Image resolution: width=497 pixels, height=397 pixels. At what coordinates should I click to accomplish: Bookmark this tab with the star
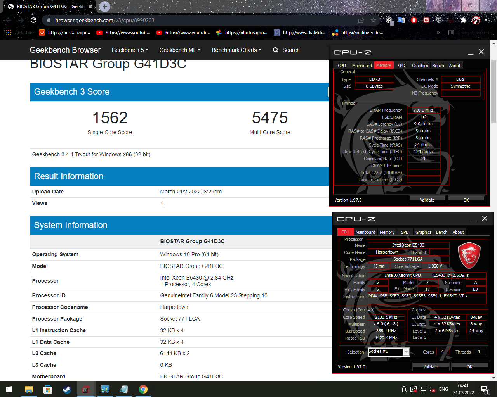[x=374, y=20]
